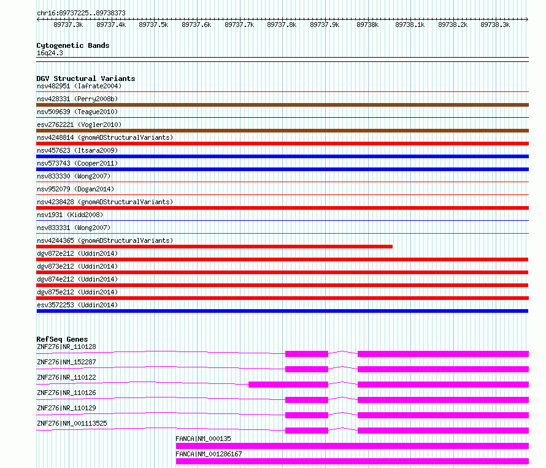This screenshot has height=468, width=546.
Task: Click second exon block of ZNF276|NR_110129
Action: point(444,415)
